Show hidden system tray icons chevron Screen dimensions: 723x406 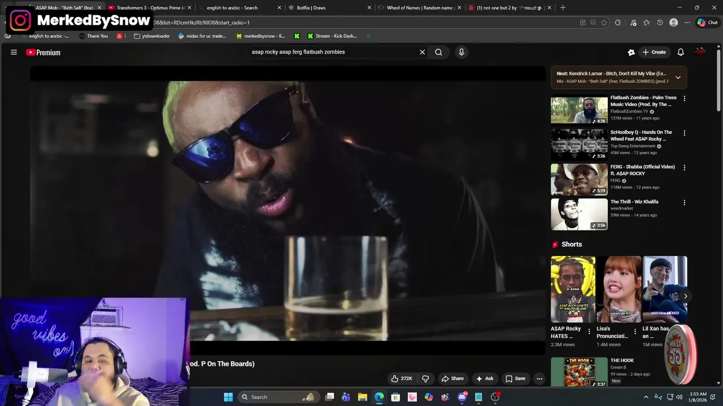pyautogui.click(x=646, y=397)
